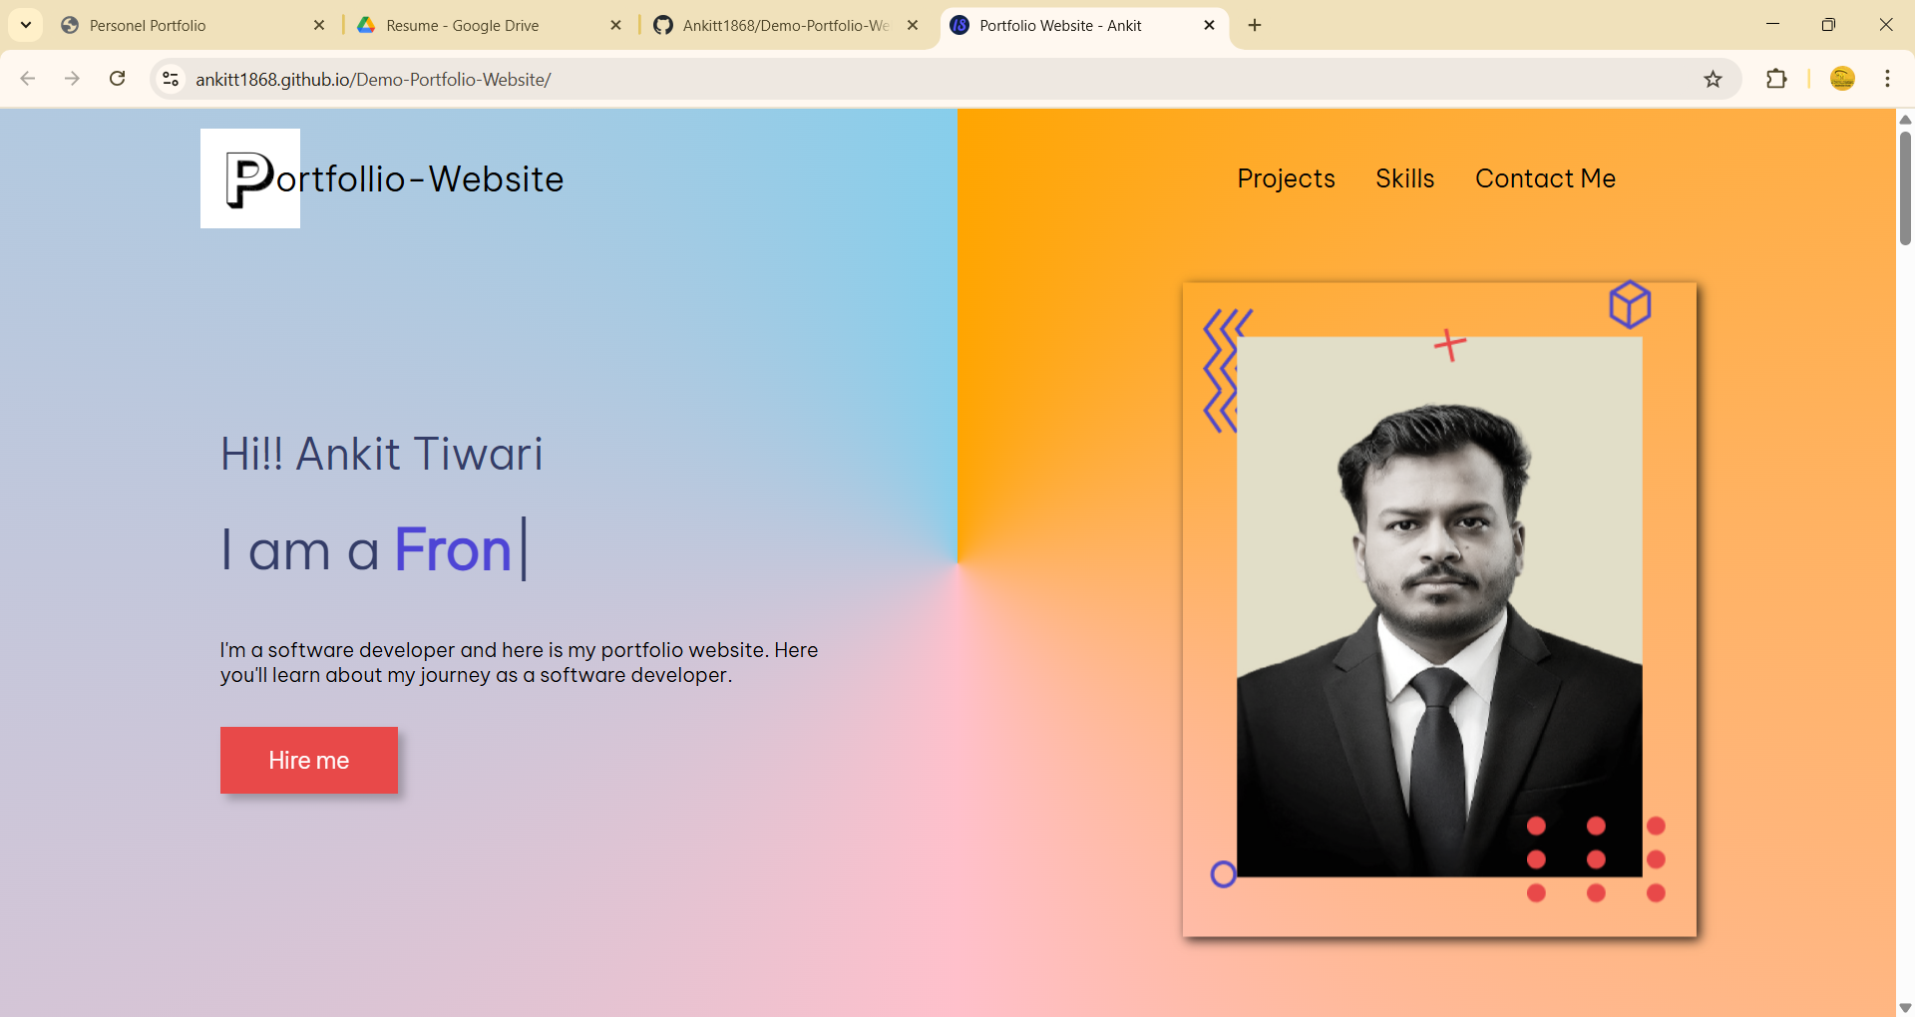The width and height of the screenshot is (1915, 1017).
Task: Bookmark this page with the star icon
Action: [x=1714, y=79]
